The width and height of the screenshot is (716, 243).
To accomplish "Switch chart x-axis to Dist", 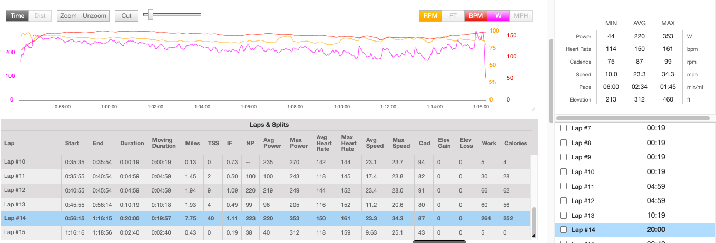I will point(40,16).
